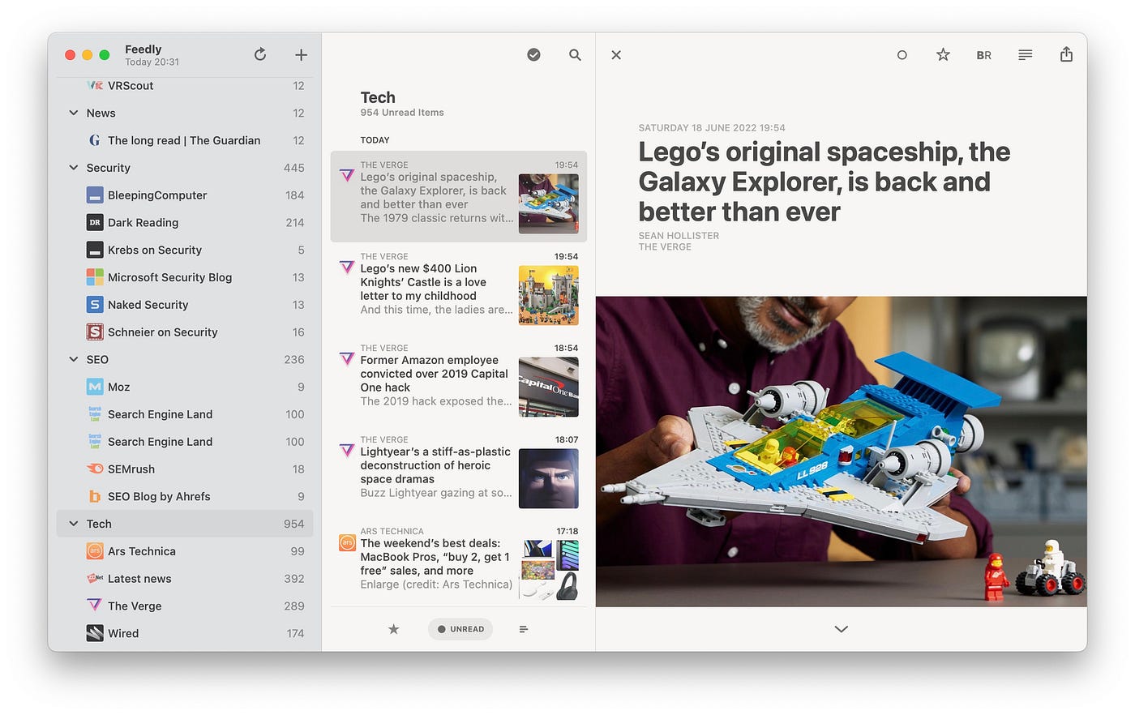The width and height of the screenshot is (1135, 715).
Task: Click the article headline title
Action: 824,182
